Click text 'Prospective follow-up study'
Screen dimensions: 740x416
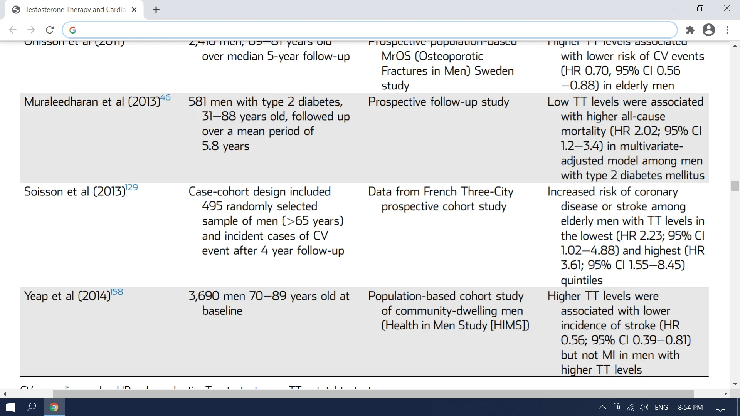(439, 102)
